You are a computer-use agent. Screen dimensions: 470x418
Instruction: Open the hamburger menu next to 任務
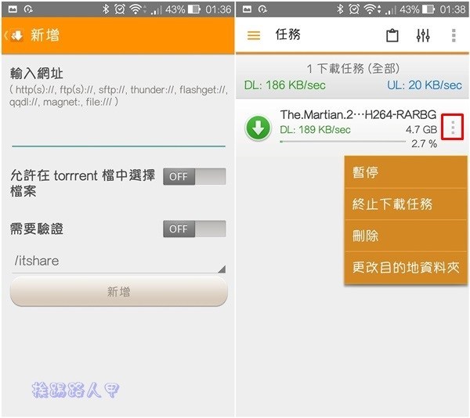click(254, 35)
